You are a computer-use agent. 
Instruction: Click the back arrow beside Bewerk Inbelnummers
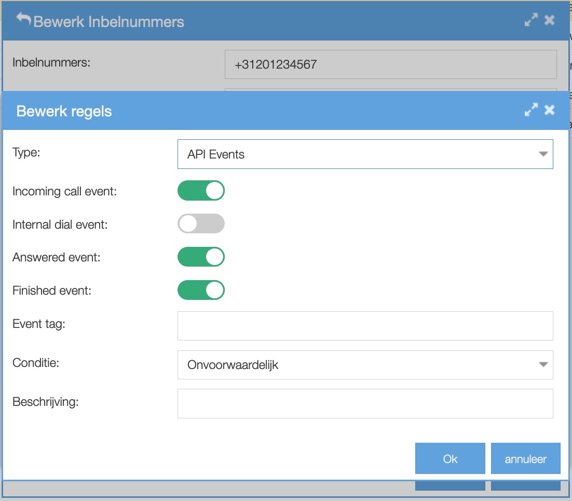[x=24, y=19]
